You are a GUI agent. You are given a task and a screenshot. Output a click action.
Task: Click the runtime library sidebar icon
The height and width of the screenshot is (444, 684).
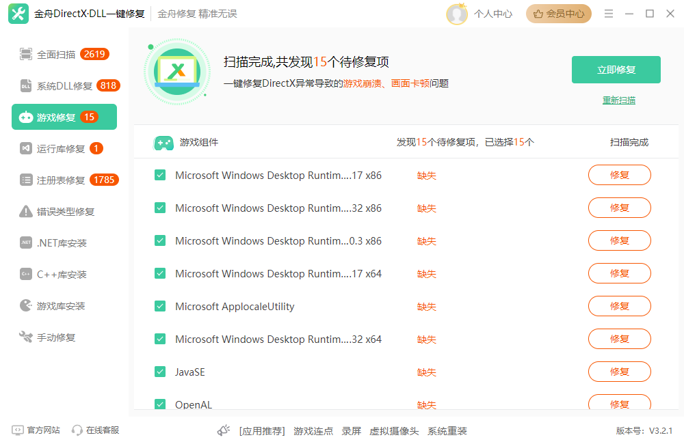[26, 149]
